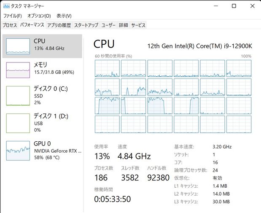Minimize the Task Manager window
The image size is (261, 213).
[x=216, y=6]
